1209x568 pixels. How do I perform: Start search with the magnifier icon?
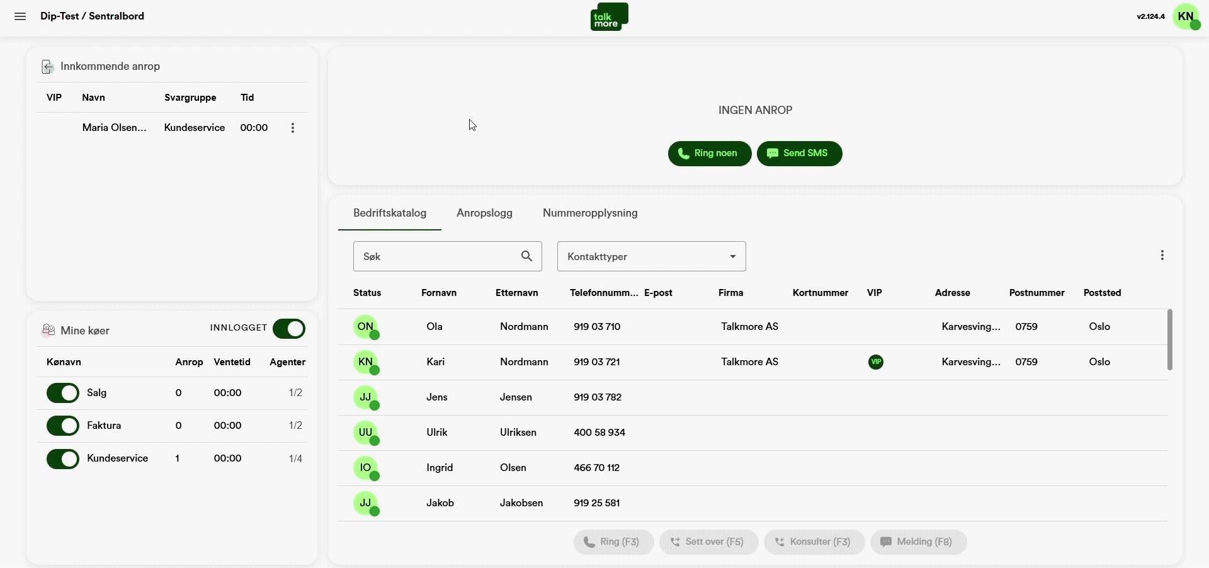click(526, 256)
